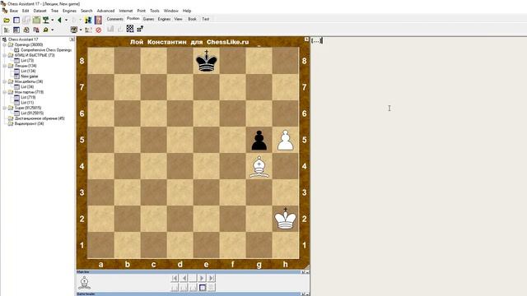The height and width of the screenshot is (296, 527).
Task: Select the Chess Assistant 17 root node
Action: 23,39
